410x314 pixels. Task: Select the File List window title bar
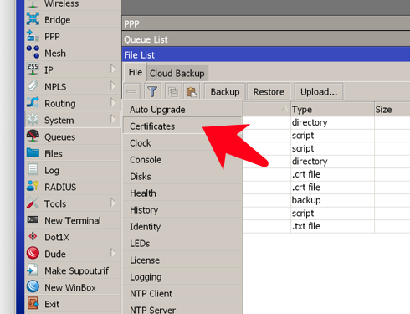point(266,54)
